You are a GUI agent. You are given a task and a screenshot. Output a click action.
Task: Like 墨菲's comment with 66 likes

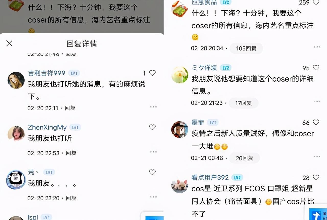point(316,123)
